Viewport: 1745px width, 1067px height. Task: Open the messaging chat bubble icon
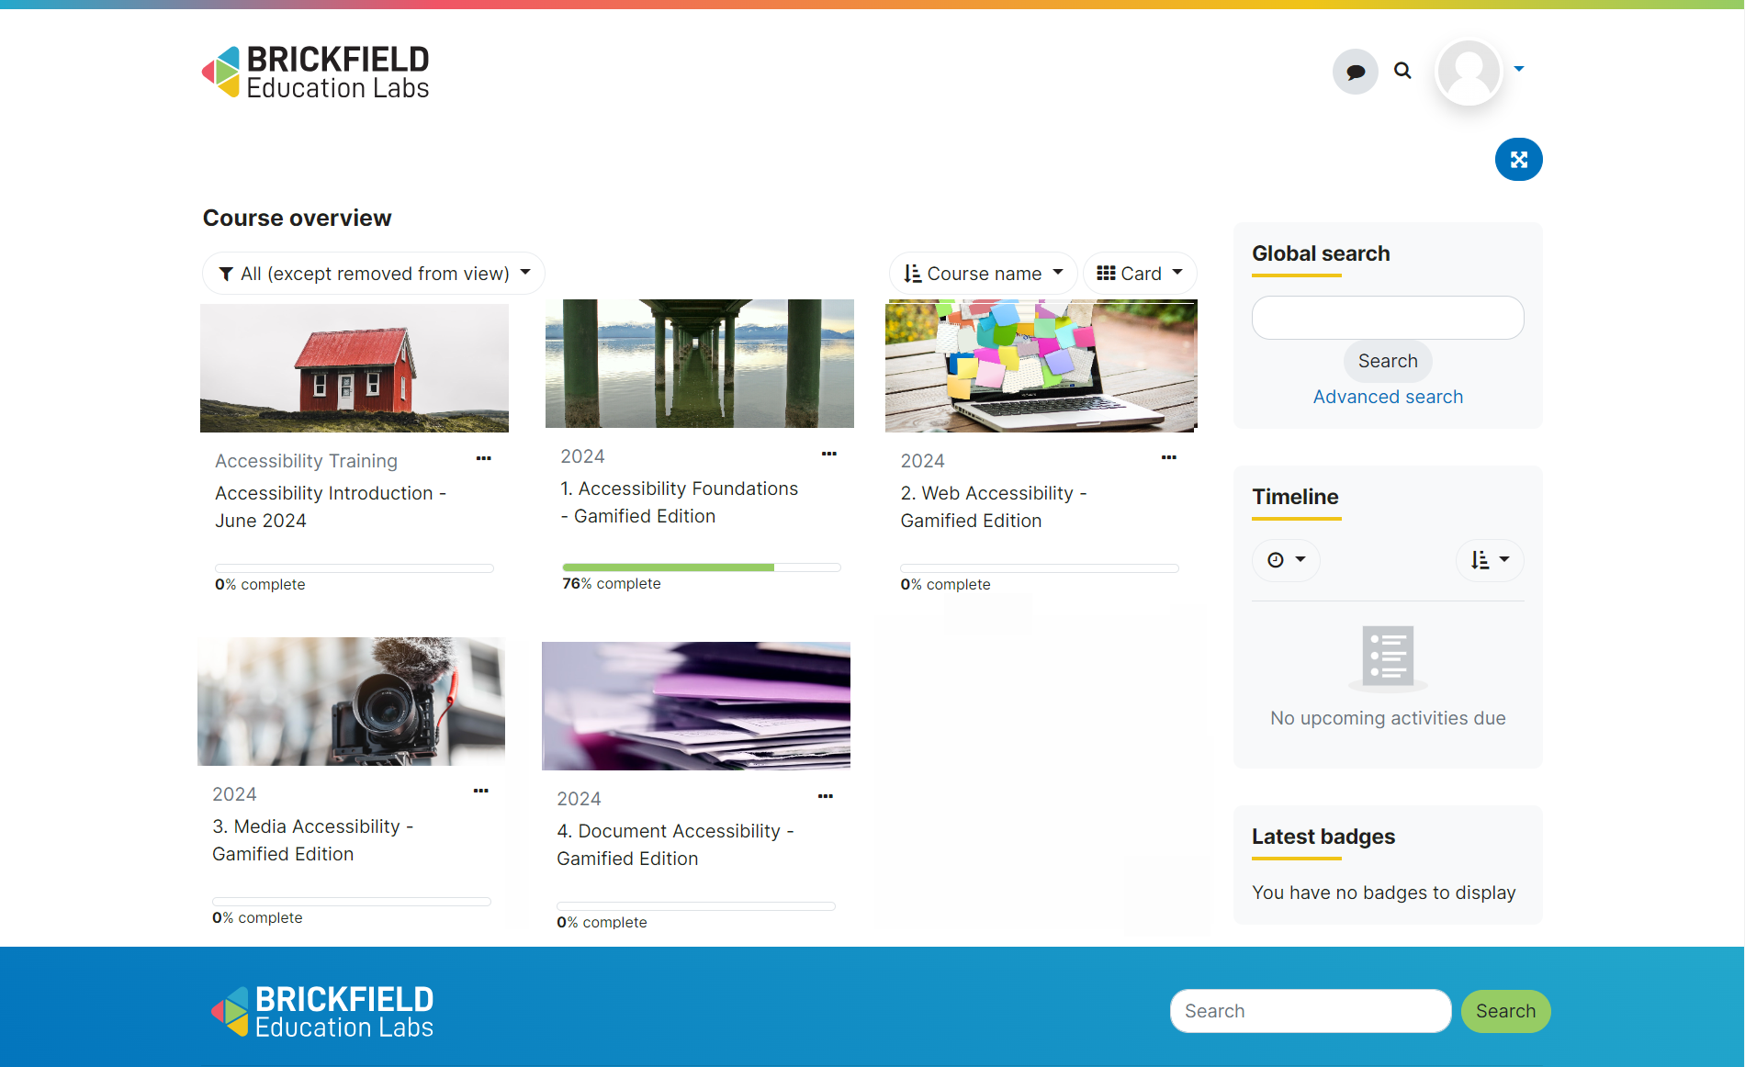click(1355, 72)
